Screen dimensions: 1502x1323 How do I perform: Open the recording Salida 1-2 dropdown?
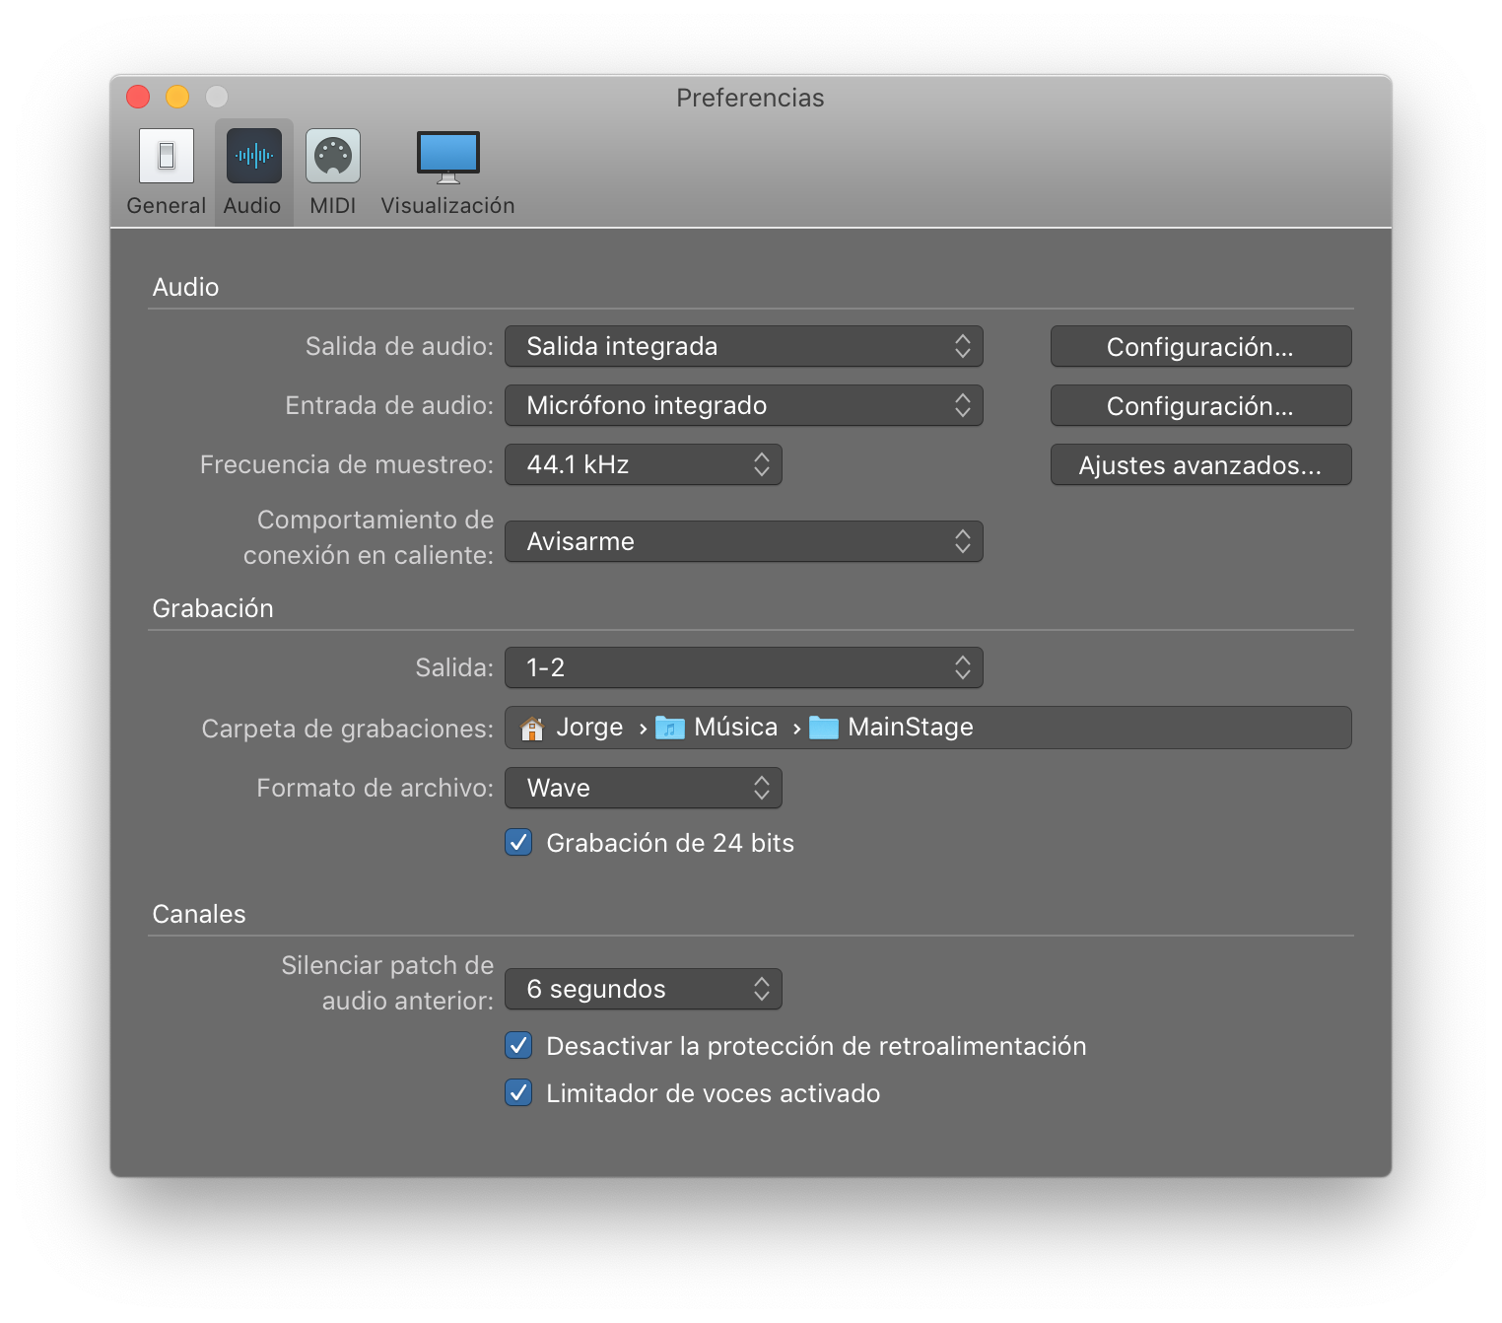tap(744, 667)
